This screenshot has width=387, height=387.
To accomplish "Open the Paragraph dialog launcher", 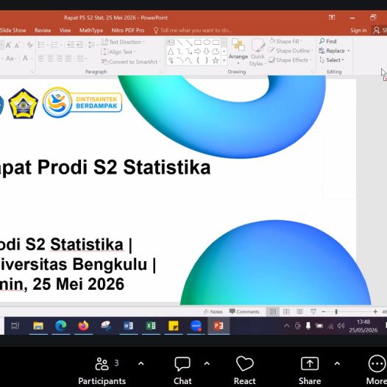I will 160,72.
